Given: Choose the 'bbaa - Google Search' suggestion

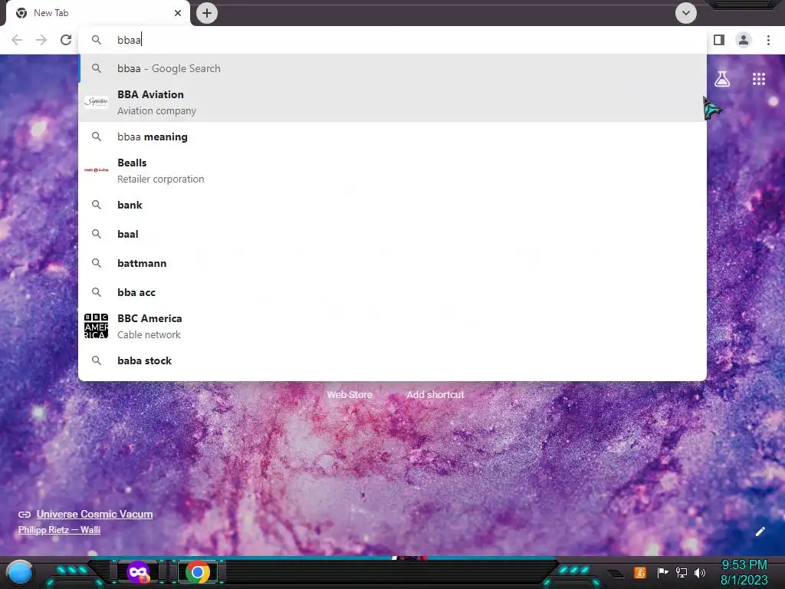Looking at the screenshot, I should click(x=392, y=68).
